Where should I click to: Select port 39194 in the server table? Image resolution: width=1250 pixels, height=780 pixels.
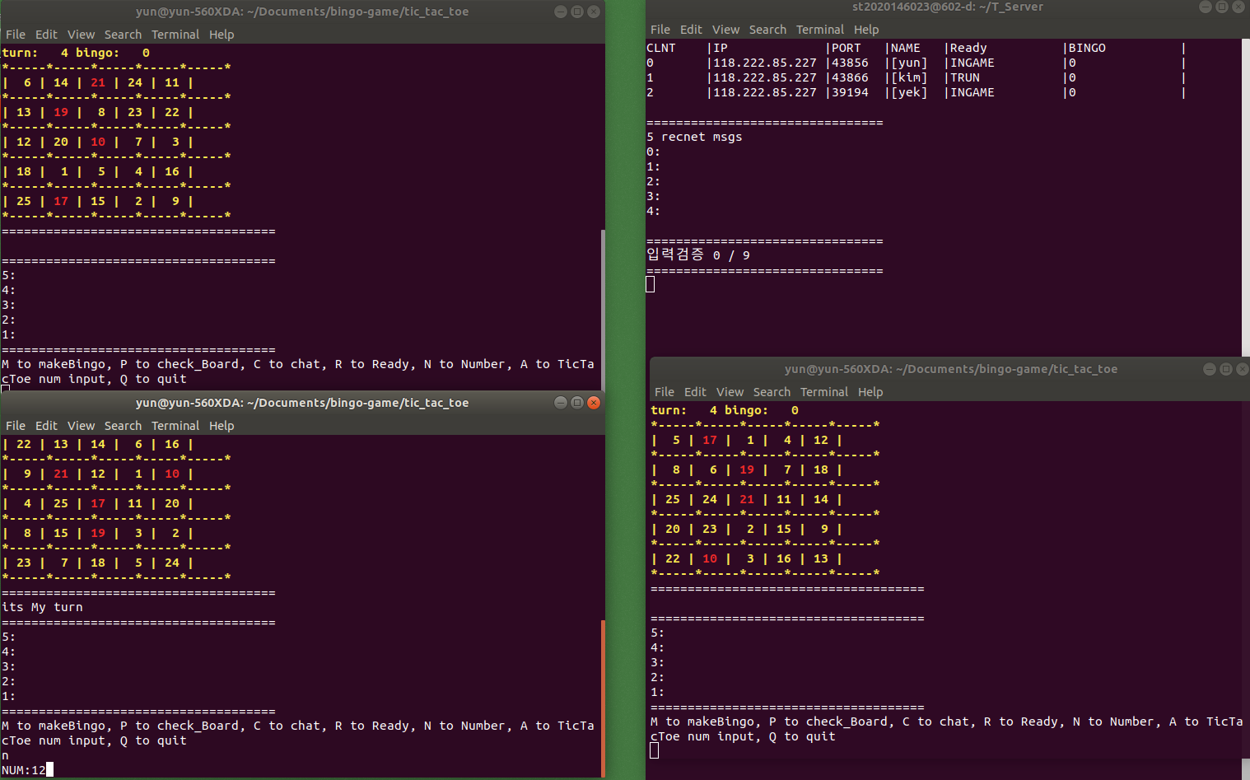point(850,92)
